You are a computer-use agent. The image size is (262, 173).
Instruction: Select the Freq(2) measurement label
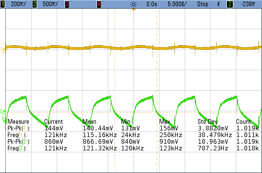coord(17,148)
